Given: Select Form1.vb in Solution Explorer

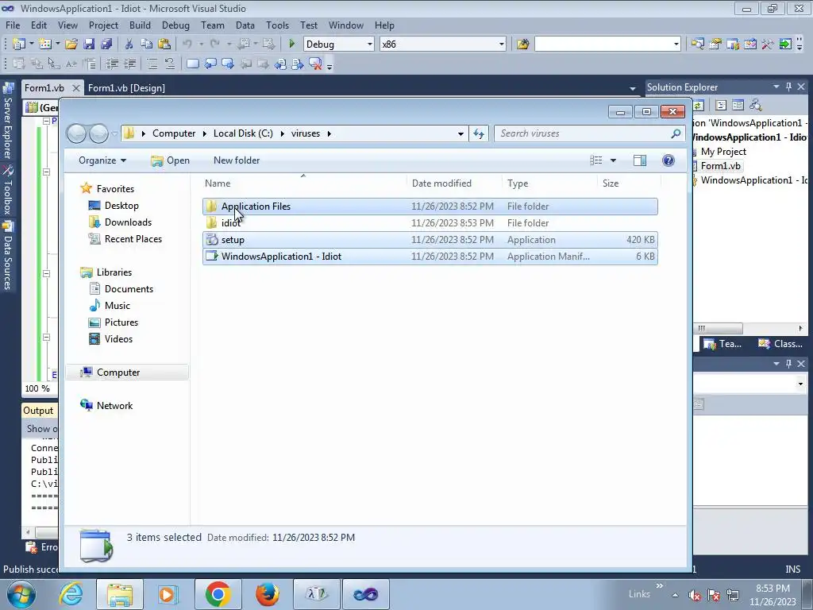Looking at the screenshot, I should (720, 166).
